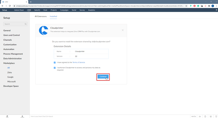Click the version value 22

pos(76,56)
